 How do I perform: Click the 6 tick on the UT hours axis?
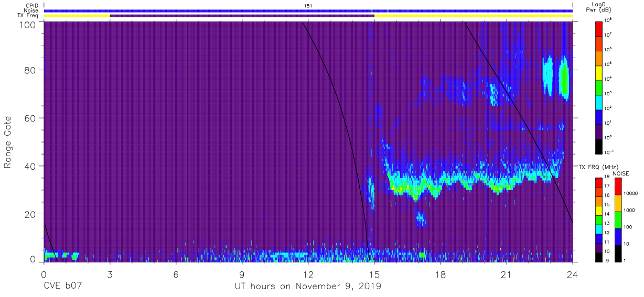pos(176,274)
